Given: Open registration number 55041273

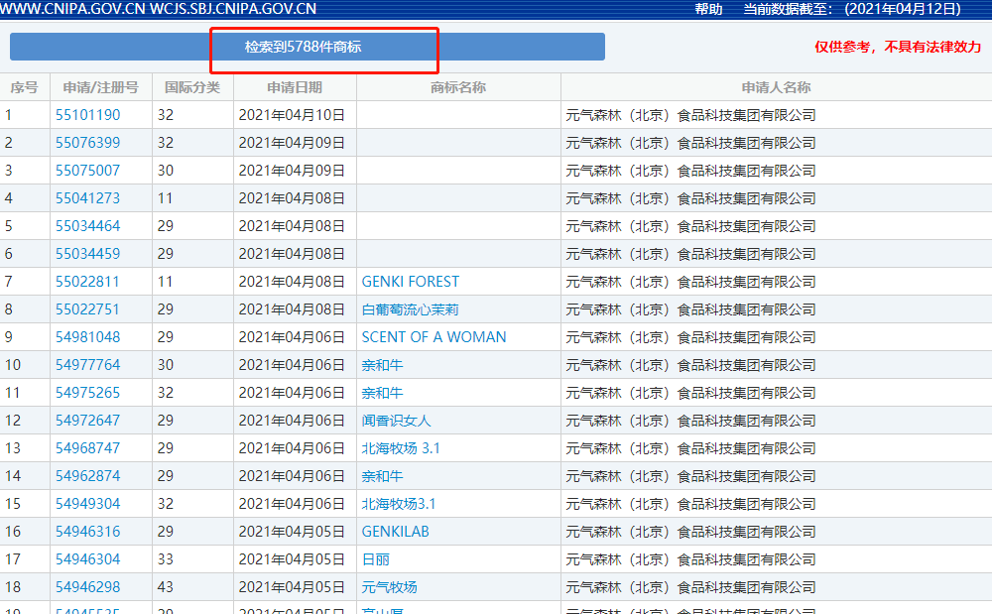Looking at the screenshot, I should [x=87, y=198].
